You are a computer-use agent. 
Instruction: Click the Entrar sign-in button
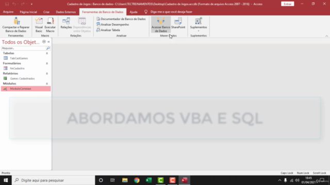click(x=288, y=4)
